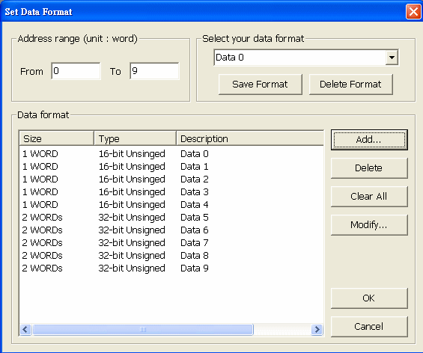
Task: Dismiss the dialog with Cancel
Action: [x=369, y=327]
